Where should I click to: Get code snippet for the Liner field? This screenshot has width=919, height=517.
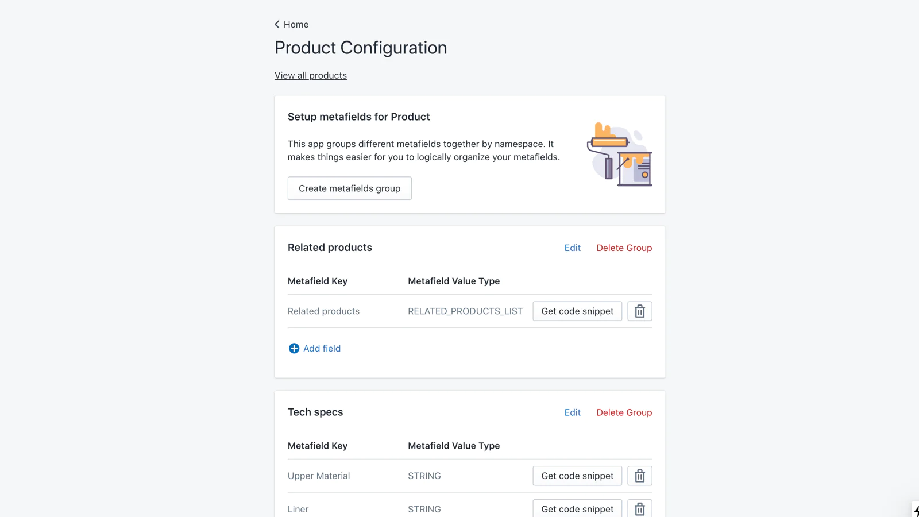[577, 508]
